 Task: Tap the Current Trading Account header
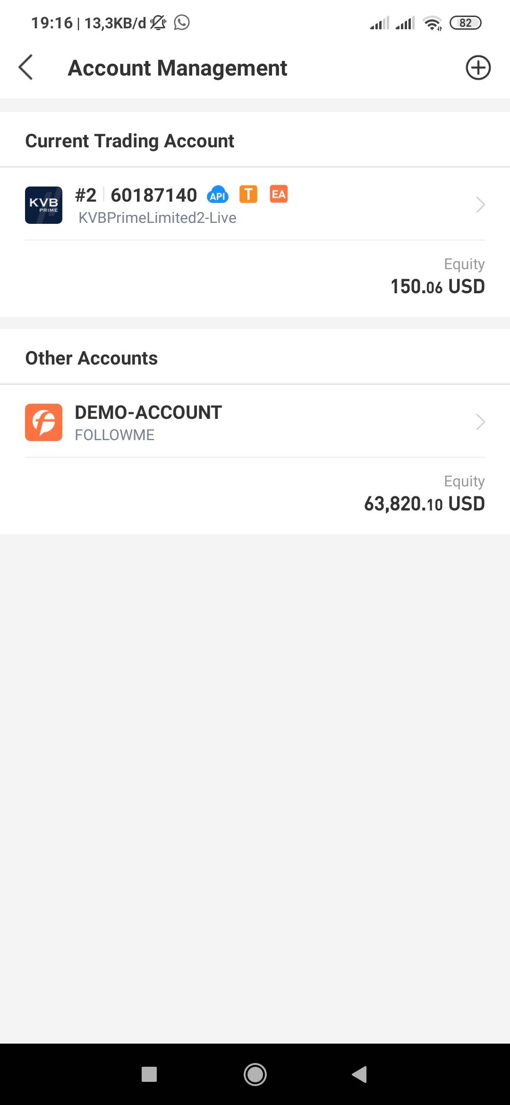pos(130,141)
